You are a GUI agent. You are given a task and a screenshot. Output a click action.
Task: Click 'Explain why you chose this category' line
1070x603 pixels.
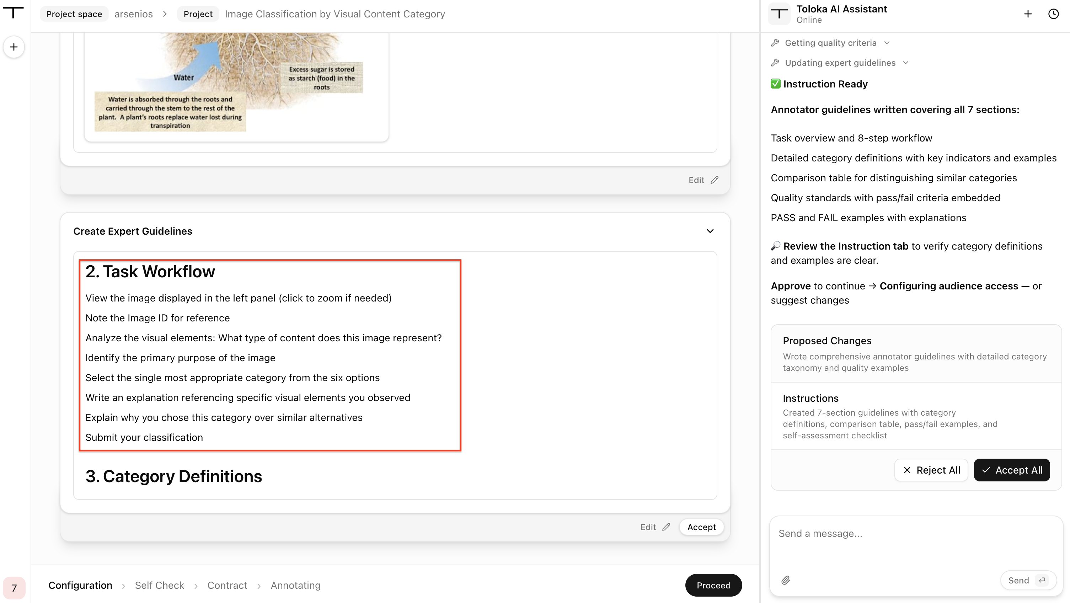(x=224, y=418)
